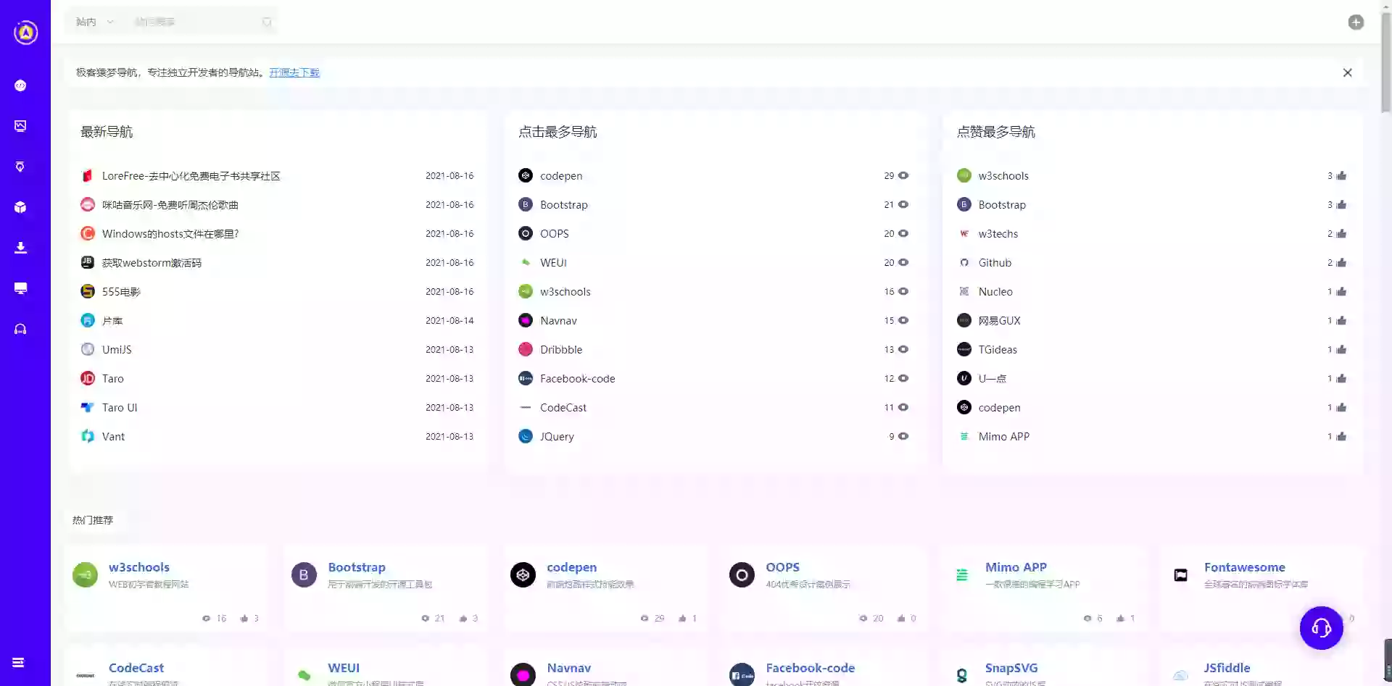This screenshot has width=1392, height=686.
Task: Click the 3D cube sidebar icon
Action: [x=20, y=207]
